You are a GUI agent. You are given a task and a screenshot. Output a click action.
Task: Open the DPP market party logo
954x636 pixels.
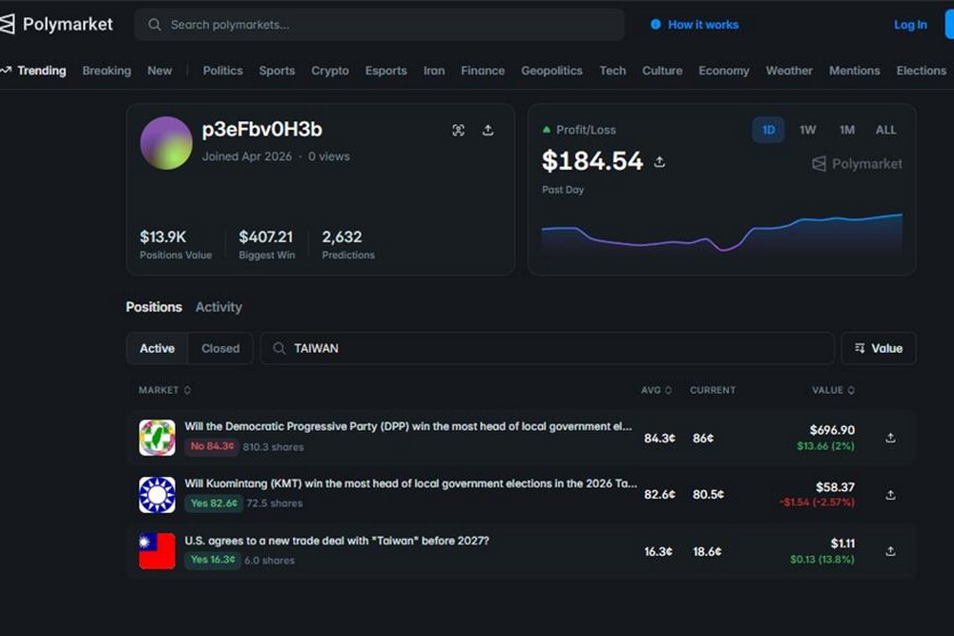click(157, 438)
